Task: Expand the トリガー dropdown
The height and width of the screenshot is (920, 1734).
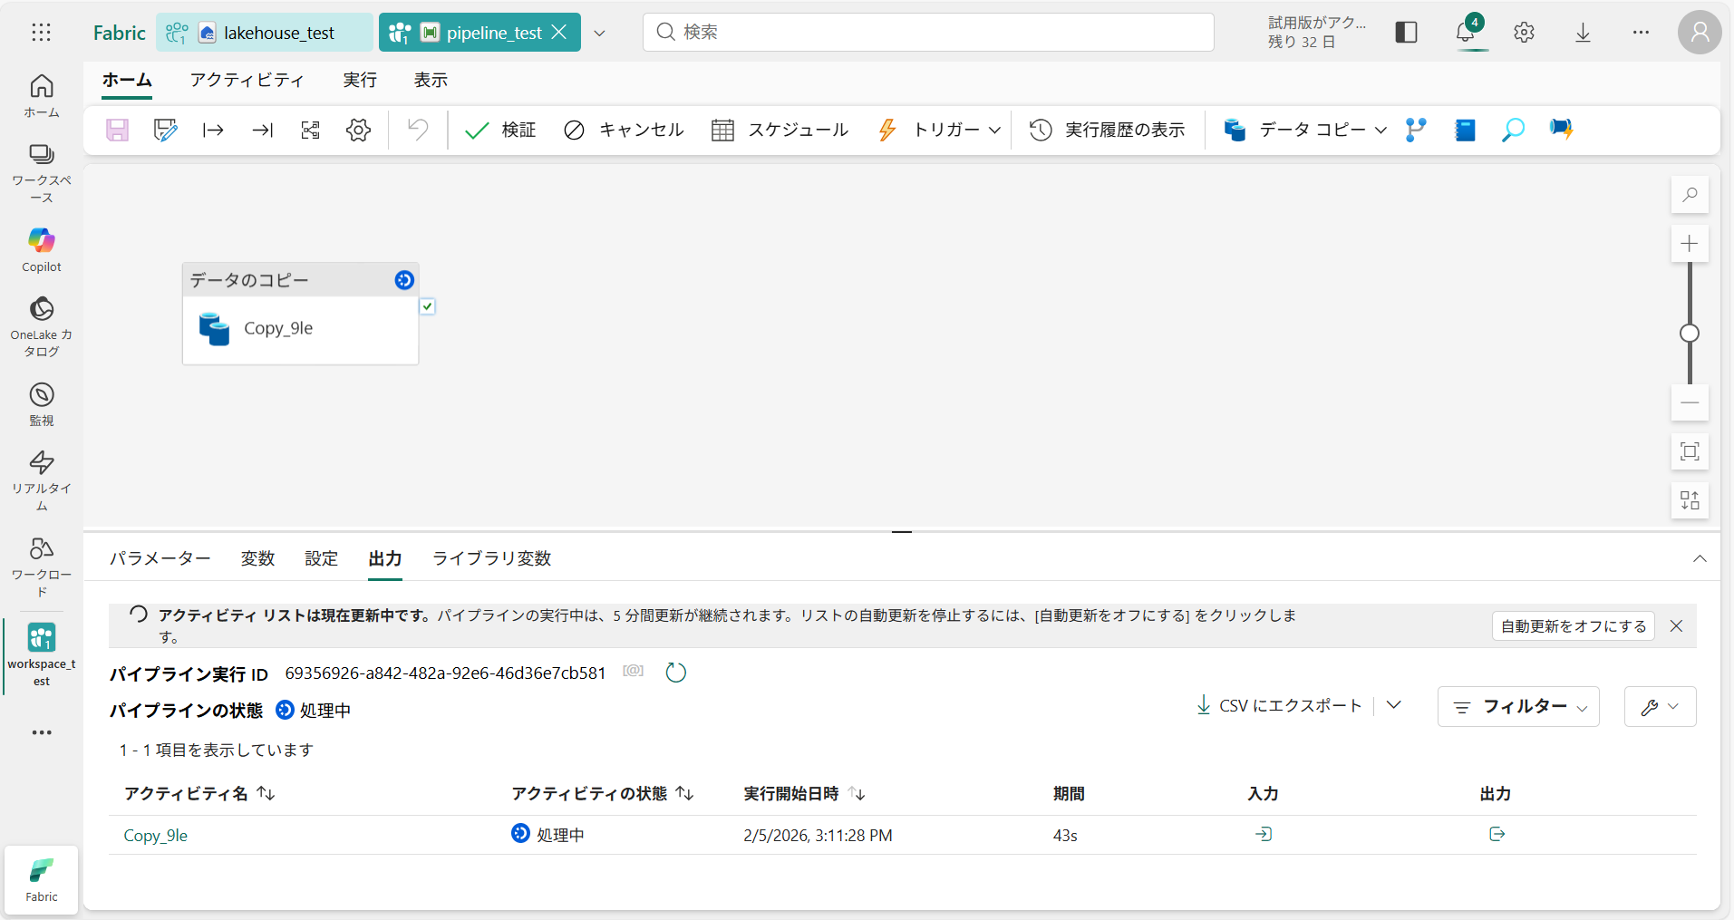Action: pyautogui.click(x=994, y=130)
